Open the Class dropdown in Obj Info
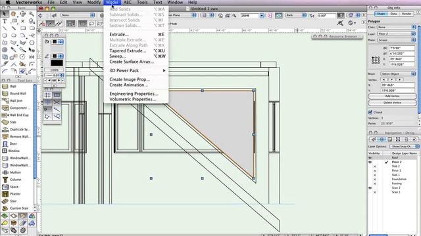 pos(396,28)
